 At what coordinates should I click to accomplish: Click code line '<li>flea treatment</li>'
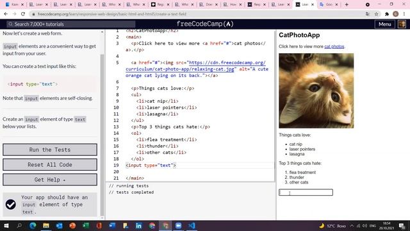tap(167, 140)
